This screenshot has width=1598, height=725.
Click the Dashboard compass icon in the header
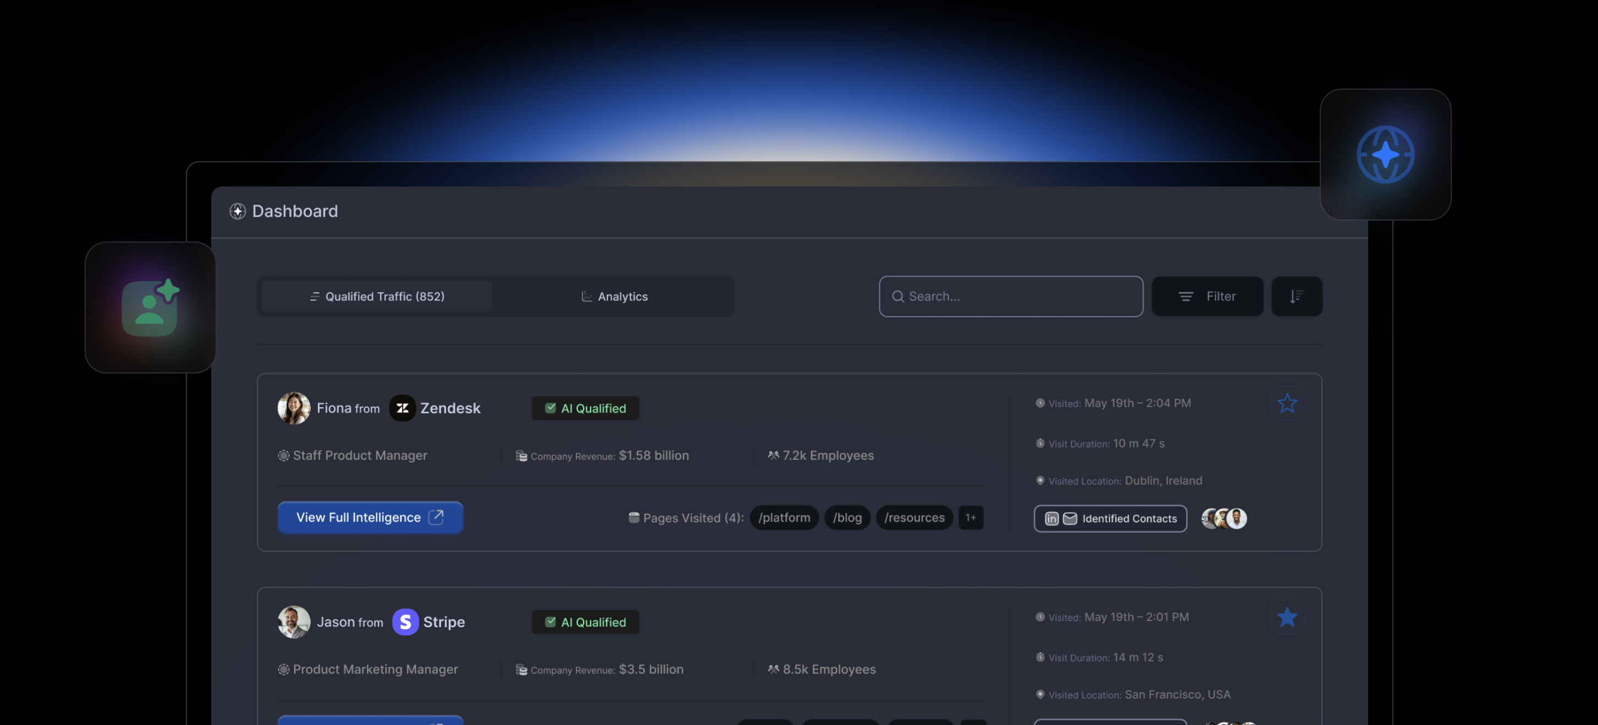click(238, 211)
